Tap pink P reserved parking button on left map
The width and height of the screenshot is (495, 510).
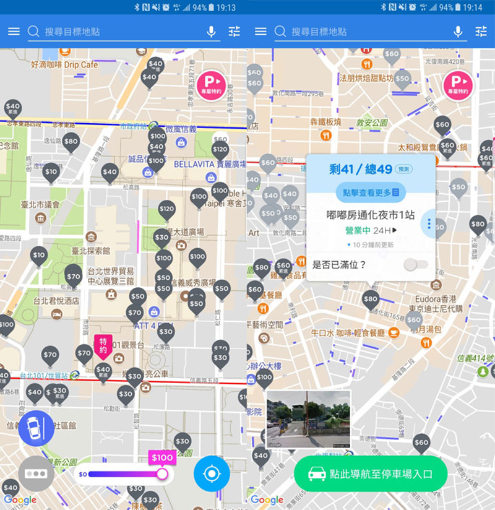pyautogui.click(x=212, y=85)
